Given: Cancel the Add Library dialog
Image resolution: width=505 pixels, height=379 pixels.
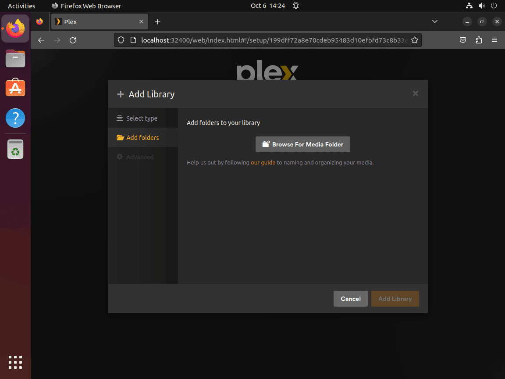Looking at the screenshot, I should coord(350,299).
